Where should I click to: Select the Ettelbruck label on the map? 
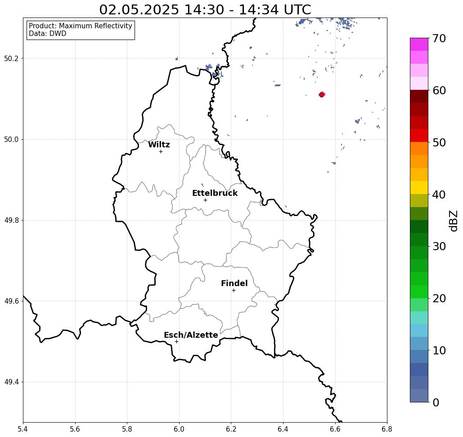215,193
